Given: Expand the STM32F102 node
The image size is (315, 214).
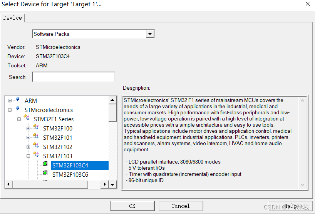Looking at the screenshot, I should 28,147.
